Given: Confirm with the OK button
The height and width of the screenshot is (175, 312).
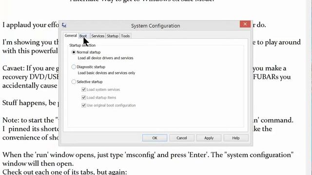Looking at the screenshot, I should click(x=155, y=138).
